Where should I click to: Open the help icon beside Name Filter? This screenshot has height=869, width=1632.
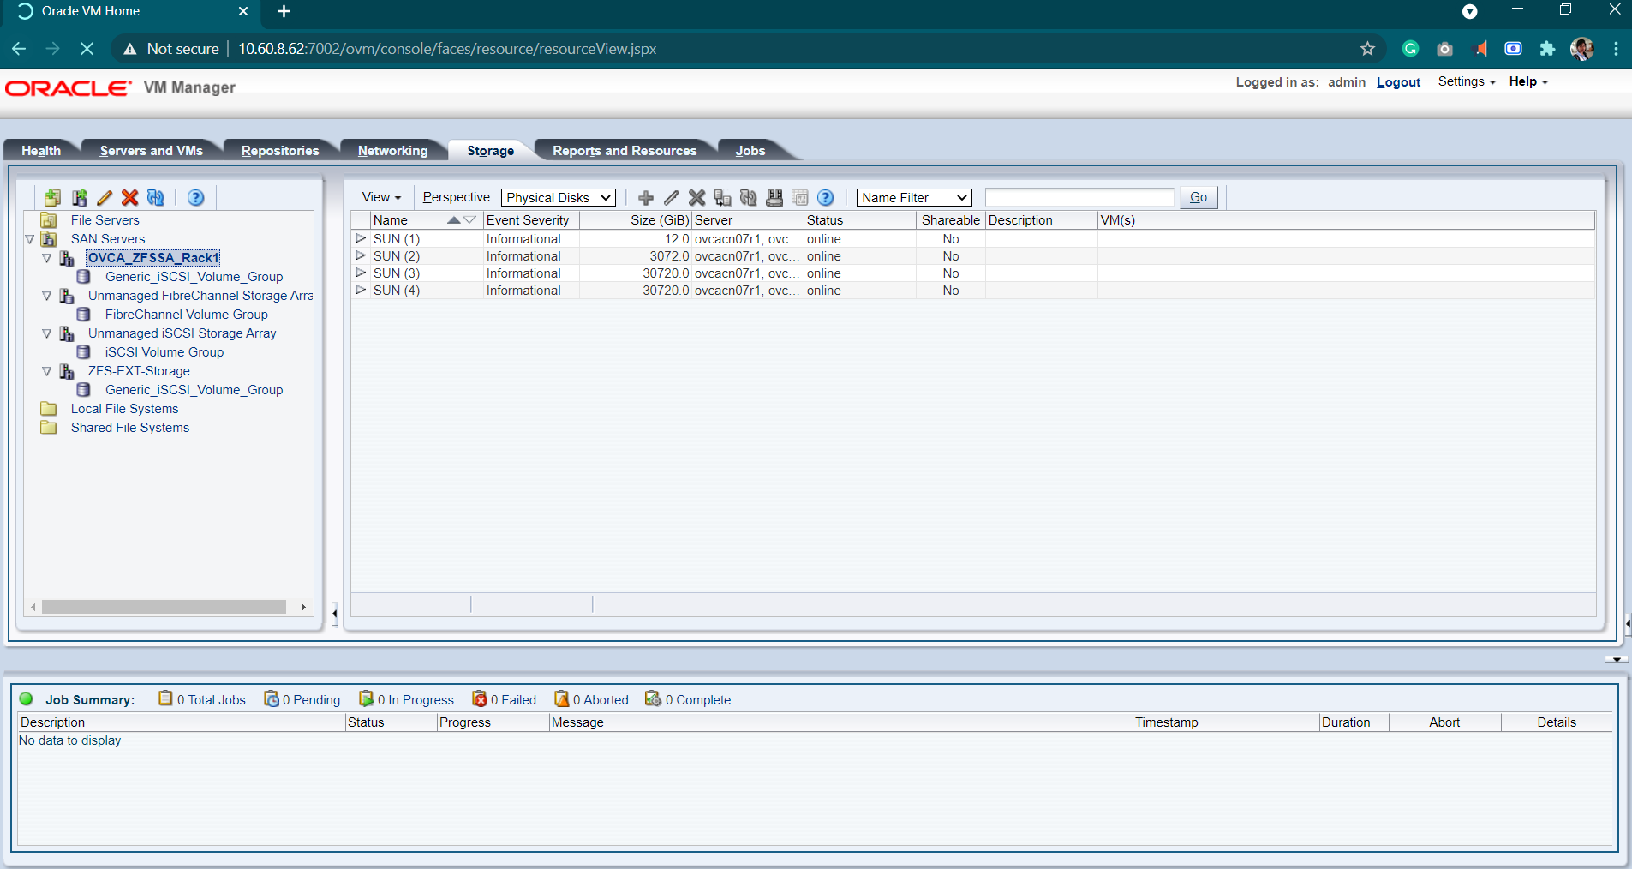[826, 198]
